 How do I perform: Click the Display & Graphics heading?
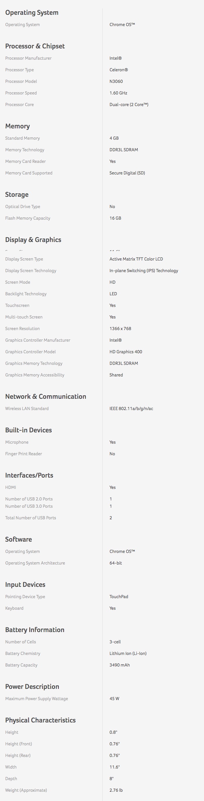[33, 239]
